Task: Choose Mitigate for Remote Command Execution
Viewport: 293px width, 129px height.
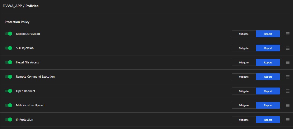Action: coord(244,77)
